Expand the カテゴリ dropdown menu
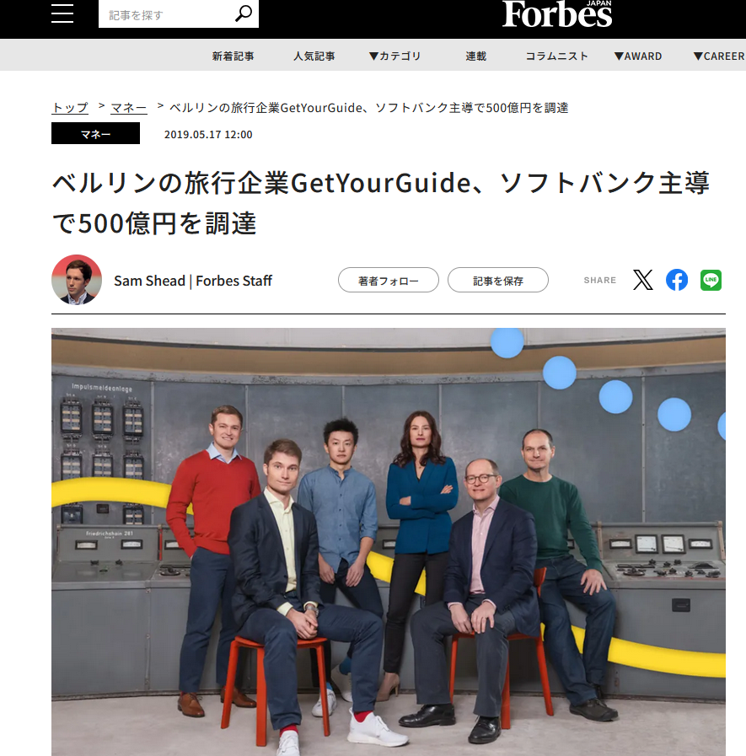Viewport: 746px width, 756px height. [x=395, y=56]
